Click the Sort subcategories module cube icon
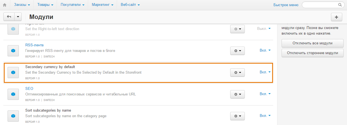 13,116
